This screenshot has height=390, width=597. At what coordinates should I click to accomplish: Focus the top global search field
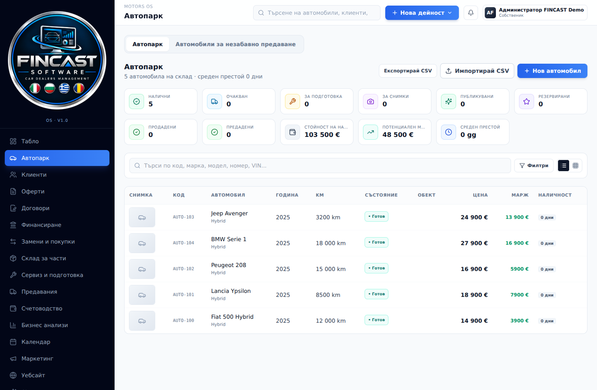(317, 13)
